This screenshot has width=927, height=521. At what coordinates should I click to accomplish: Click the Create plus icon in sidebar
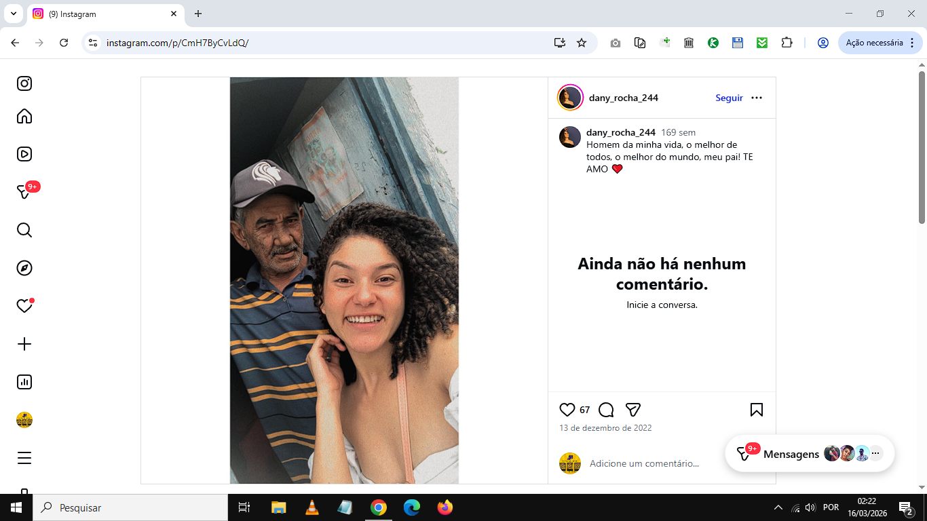click(x=24, y=344)
